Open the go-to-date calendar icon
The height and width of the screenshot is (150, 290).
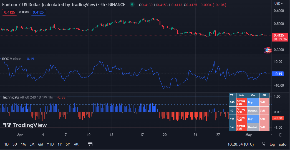click(90, 144)
